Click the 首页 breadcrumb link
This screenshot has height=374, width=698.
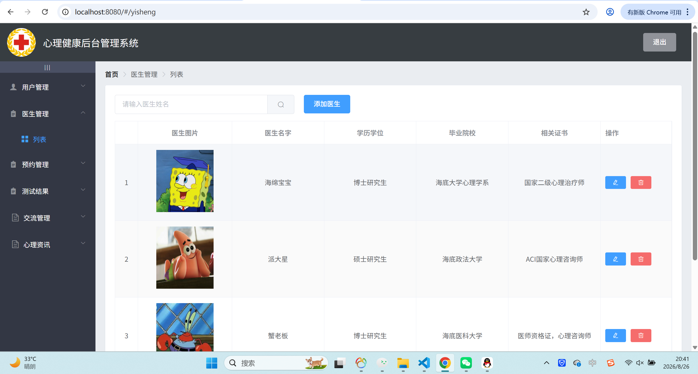click(x=112, y=74)
